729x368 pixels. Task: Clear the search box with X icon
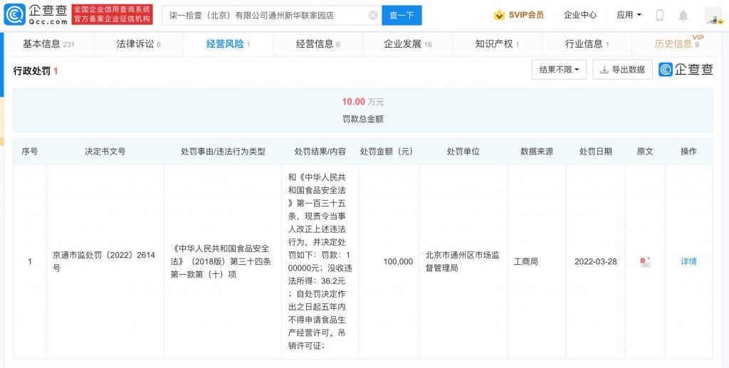(x=373, y=15)
